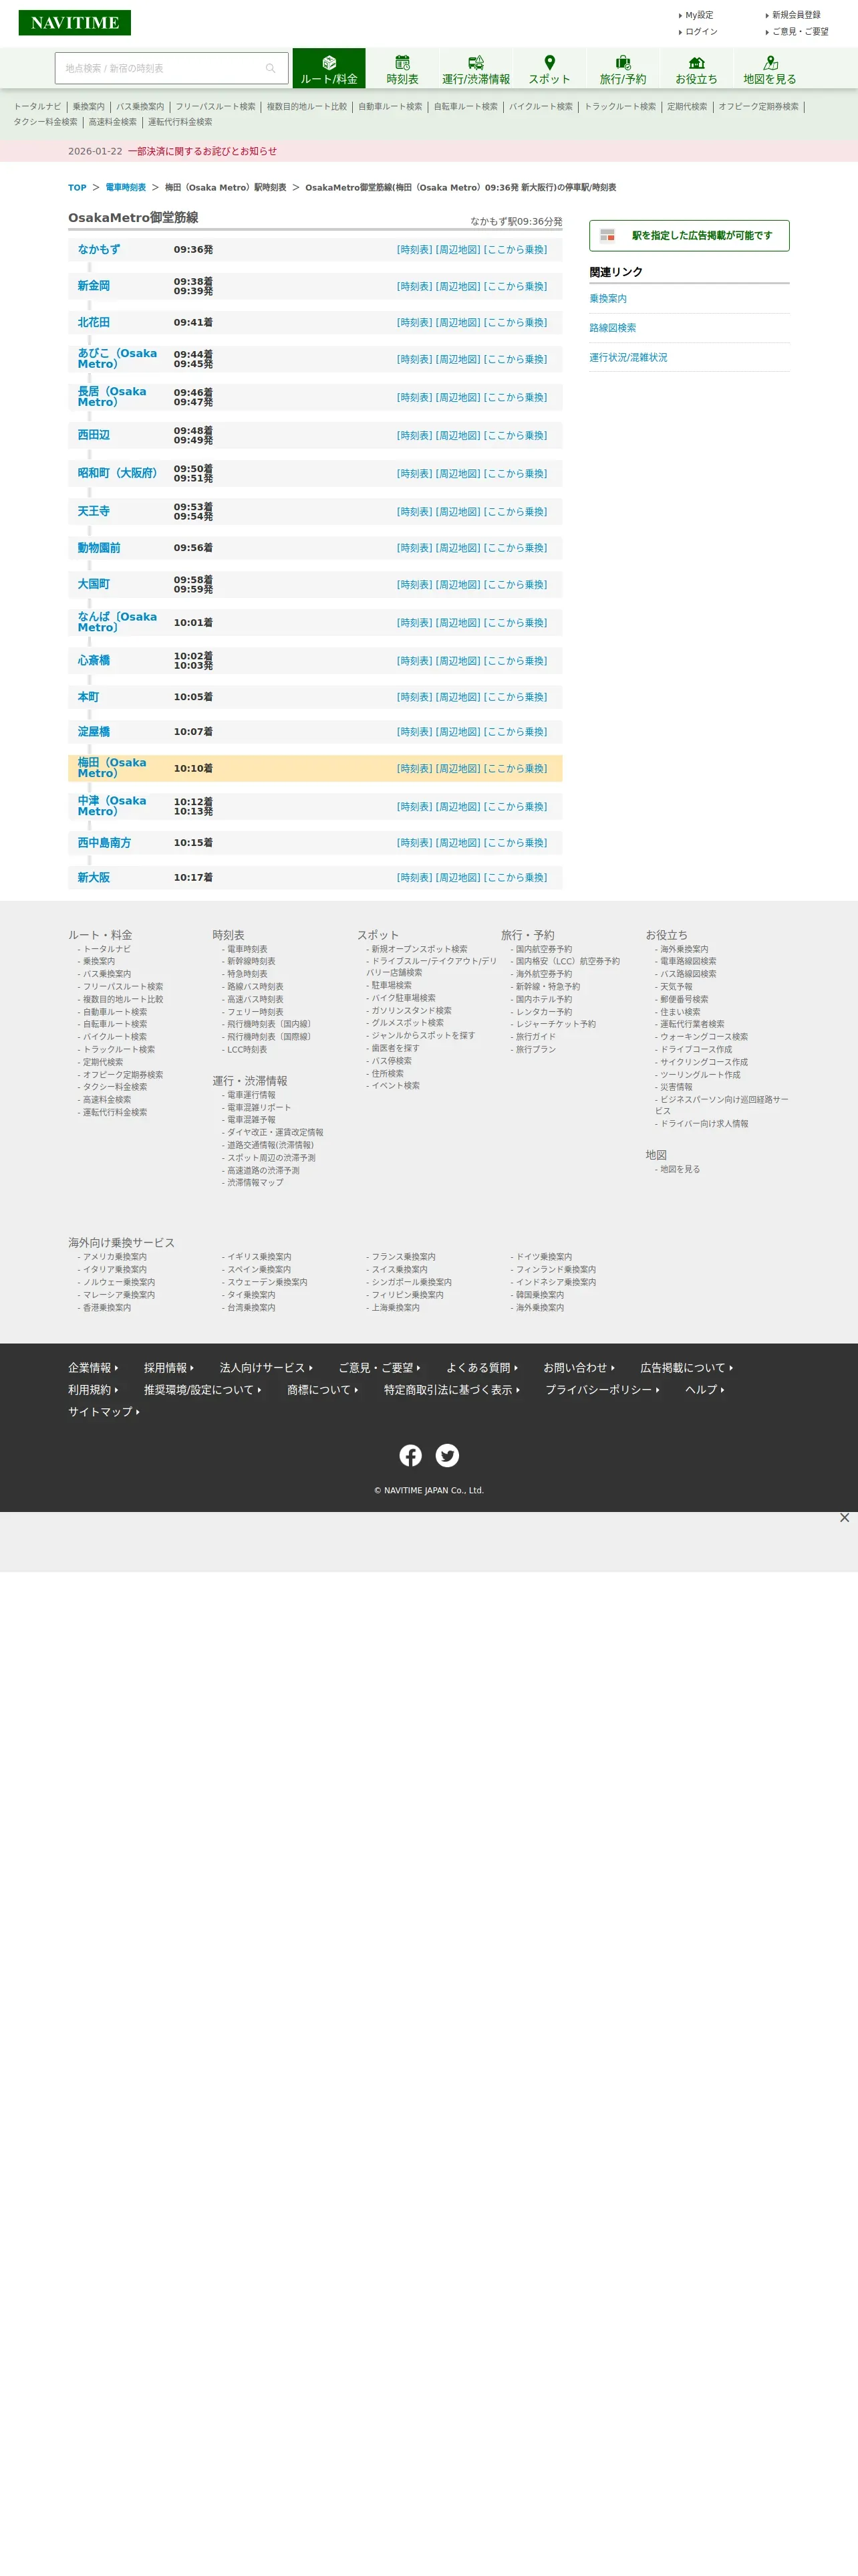Open sidebar 乗換案内 related link
Viewport: 858px width, 2576px height.
pyautogui.click(x=608, y=299)
